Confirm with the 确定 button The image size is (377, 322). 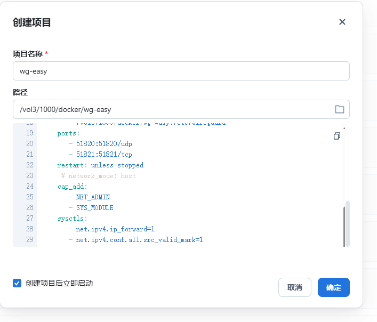pyautogui.click(x=333, y=287)
